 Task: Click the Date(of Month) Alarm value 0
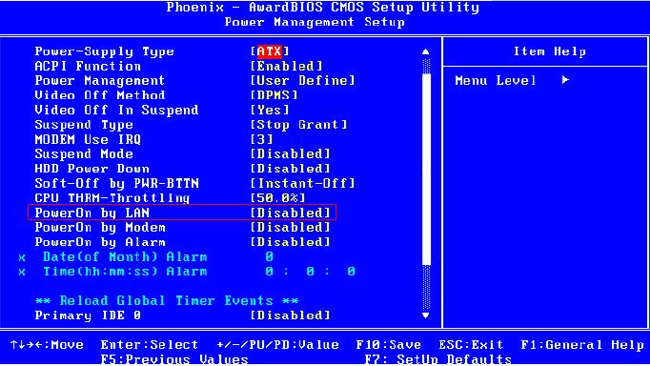[270, 257]
